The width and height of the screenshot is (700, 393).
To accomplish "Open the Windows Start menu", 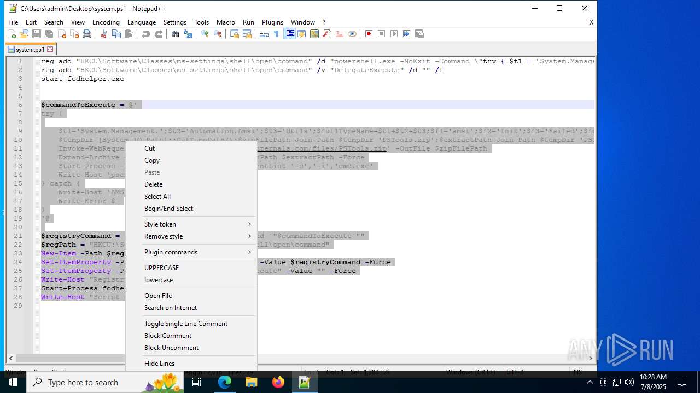I will click(x=13, y=382).
